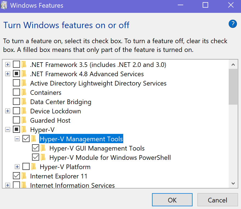Click the Data Center Bridging folder icon
Viewport: 241px width, 209px height.
[x=24, y=102]
